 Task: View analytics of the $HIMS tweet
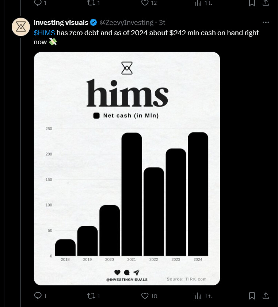(198, 296)
